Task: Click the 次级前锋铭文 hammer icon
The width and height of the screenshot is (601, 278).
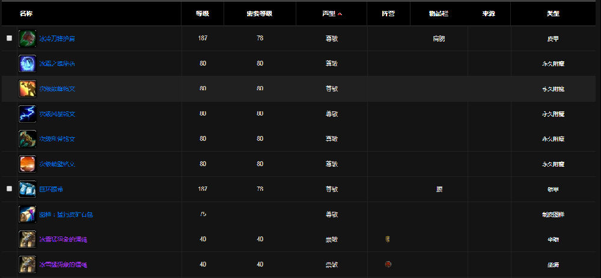Action: [x=28, y=89]
